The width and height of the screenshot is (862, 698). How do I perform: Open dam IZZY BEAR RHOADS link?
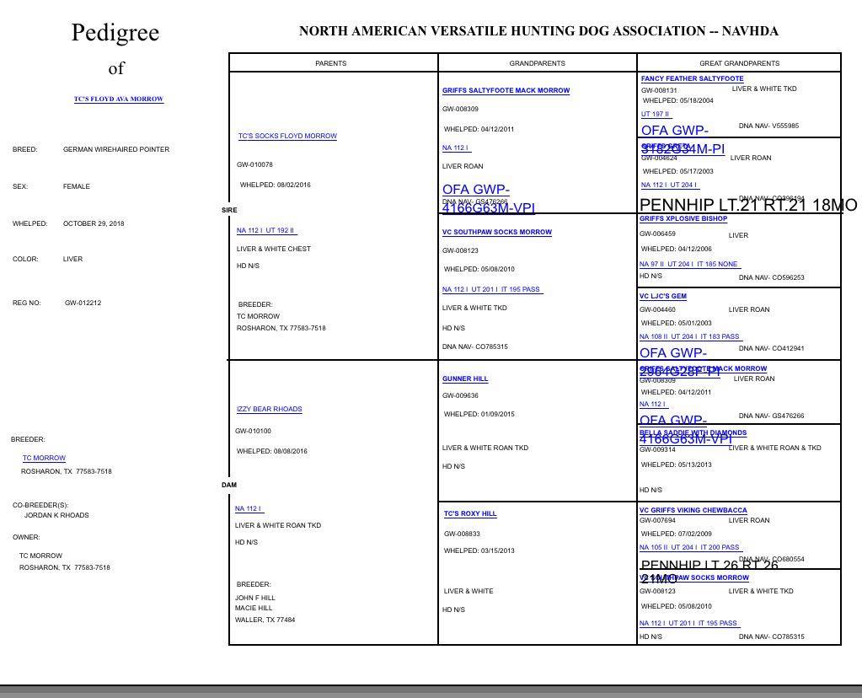click(270, 409)
